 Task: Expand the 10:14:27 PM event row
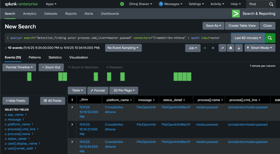[x=72, y=125]
